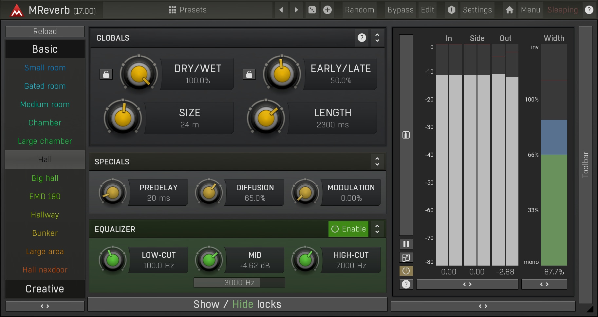Collapse the Equalizer panel arrows
The height and width of the screenshot is (317, 598).
tap(377, 229)
